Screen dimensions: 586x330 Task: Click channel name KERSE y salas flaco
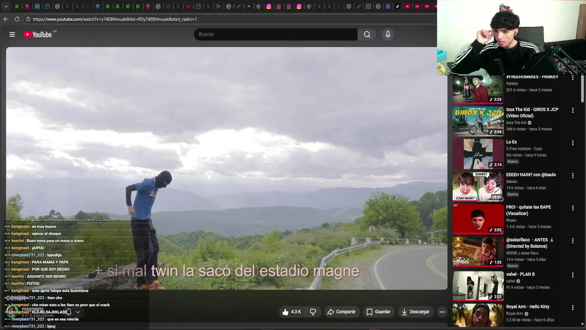pos(522,253)
